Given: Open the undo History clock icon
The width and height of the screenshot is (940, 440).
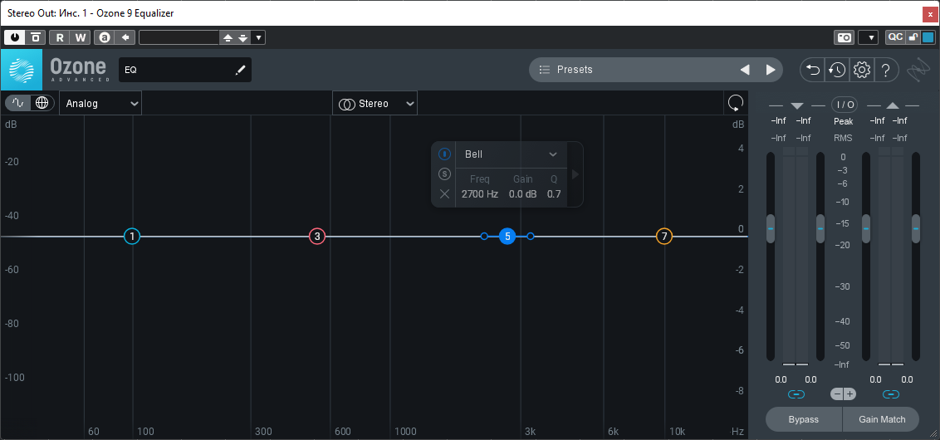Looking at the screenshot, I should [837, 70].
